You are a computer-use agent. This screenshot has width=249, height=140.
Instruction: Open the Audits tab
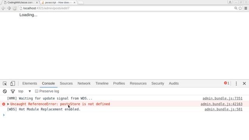[x=174, y=83]
